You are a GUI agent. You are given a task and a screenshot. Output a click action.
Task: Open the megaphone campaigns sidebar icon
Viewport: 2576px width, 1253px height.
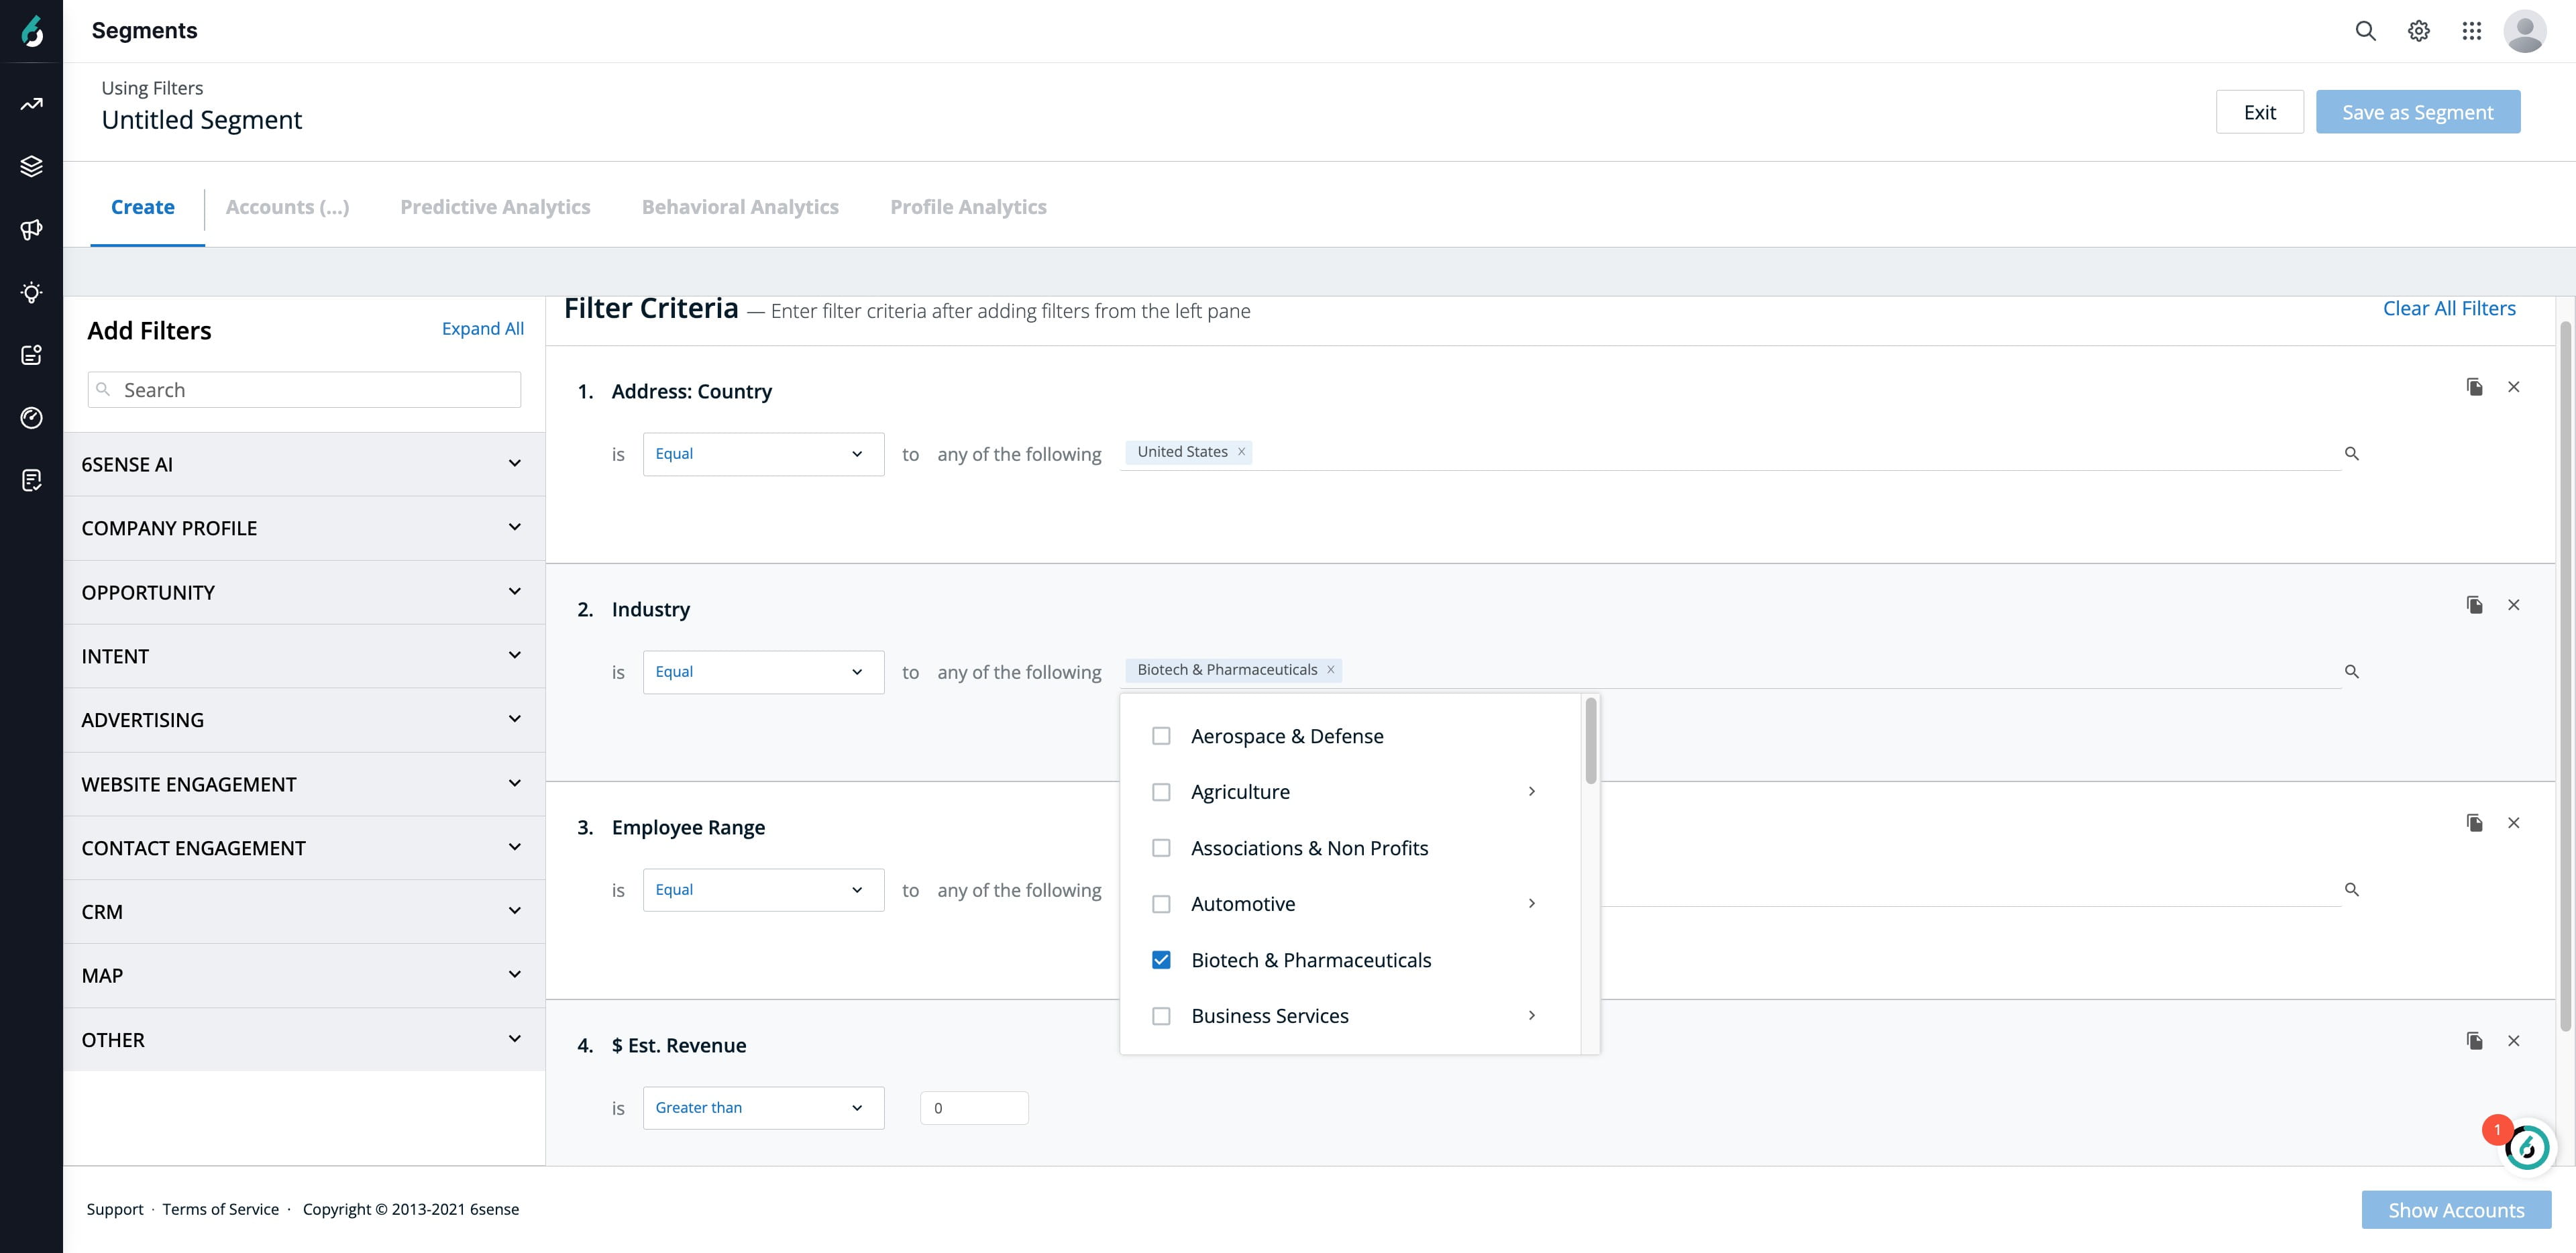click(x=32, y=229)
